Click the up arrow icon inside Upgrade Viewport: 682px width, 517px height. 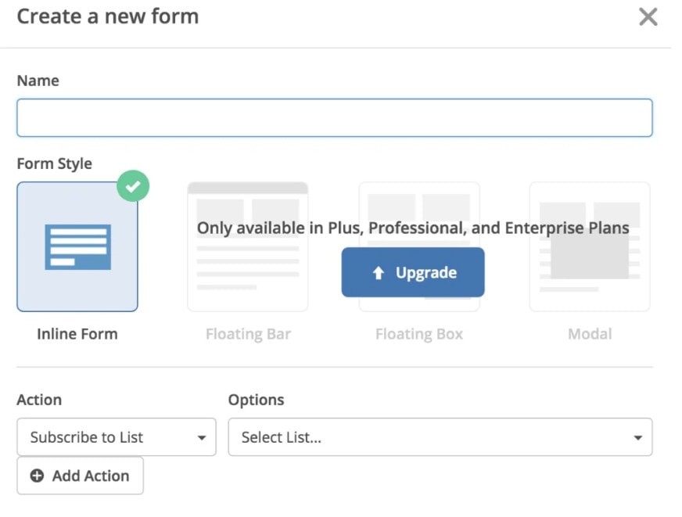pos(379,273)
